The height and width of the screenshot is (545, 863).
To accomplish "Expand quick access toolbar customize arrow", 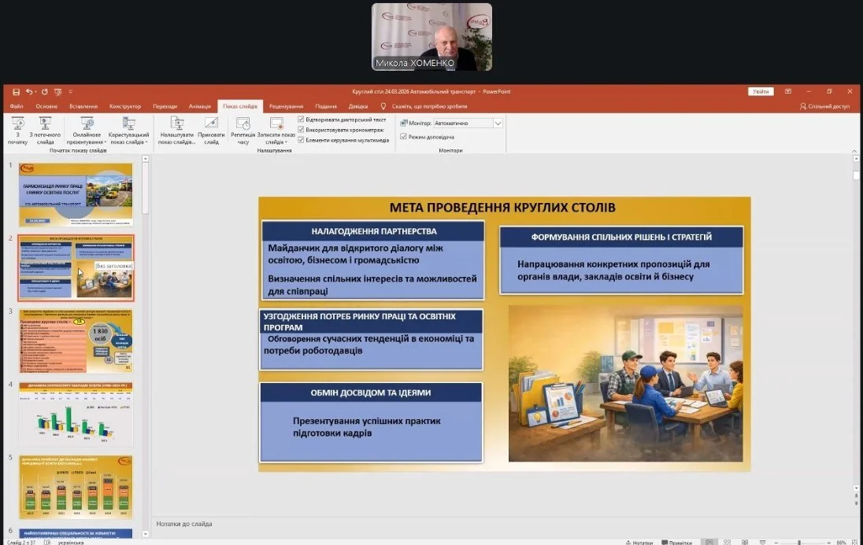I will click(x=70, y=92).
